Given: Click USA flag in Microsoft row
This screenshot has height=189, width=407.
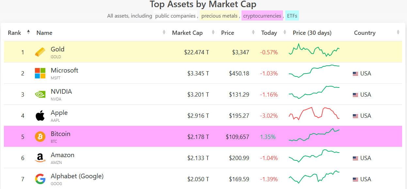Looking at the screenshot, I should pos(355,74).
